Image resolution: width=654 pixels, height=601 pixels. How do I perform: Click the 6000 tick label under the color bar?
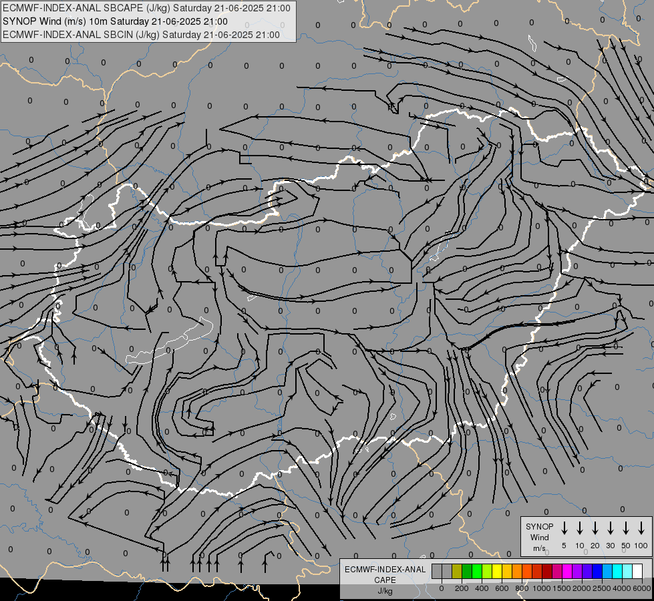tap(642, 588)
